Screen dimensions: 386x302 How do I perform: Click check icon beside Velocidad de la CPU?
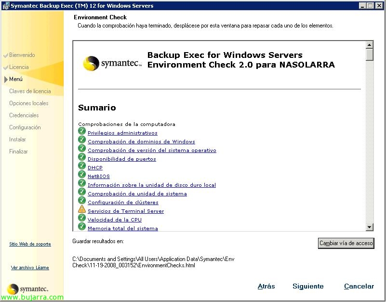pos(82,218)
